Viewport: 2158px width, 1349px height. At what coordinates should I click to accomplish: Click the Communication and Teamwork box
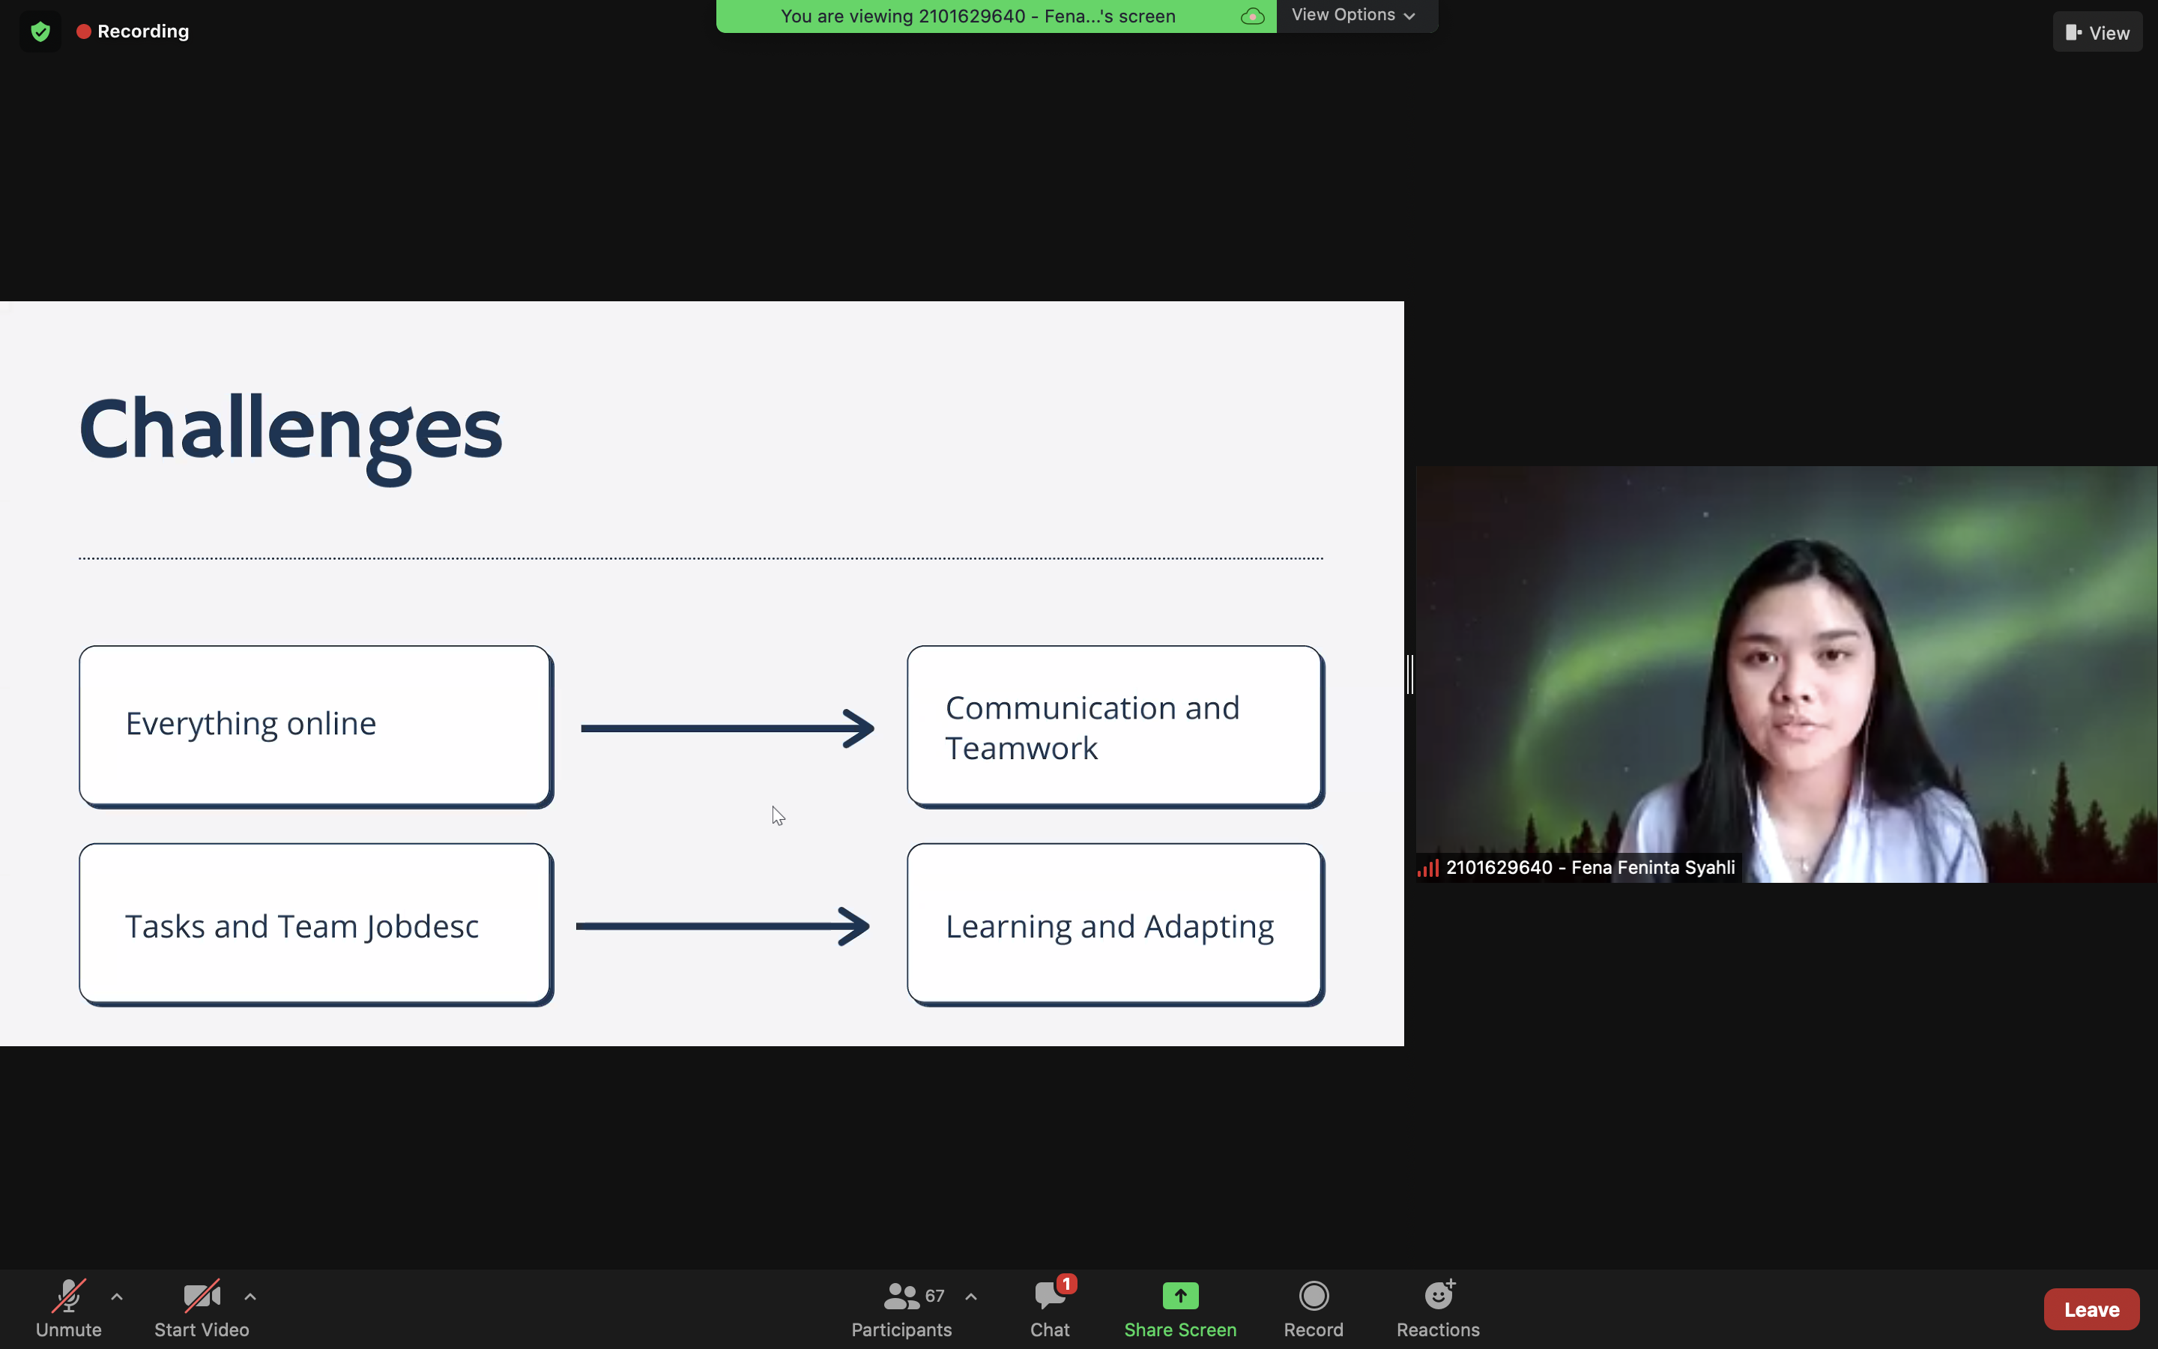tap(1115, 726)
